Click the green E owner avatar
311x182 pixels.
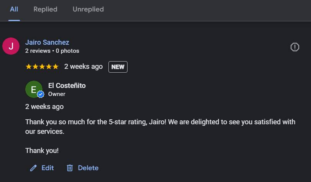34,89
